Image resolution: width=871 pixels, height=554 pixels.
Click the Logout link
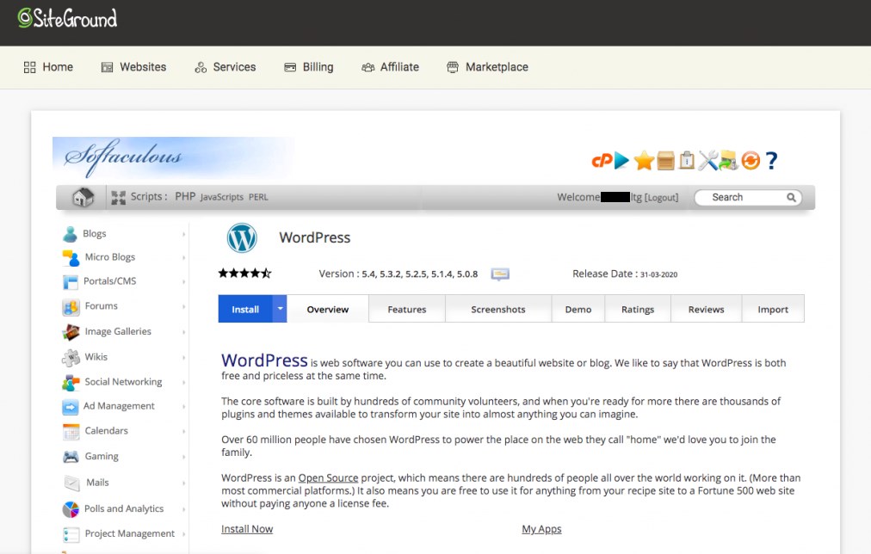point(661,197)
